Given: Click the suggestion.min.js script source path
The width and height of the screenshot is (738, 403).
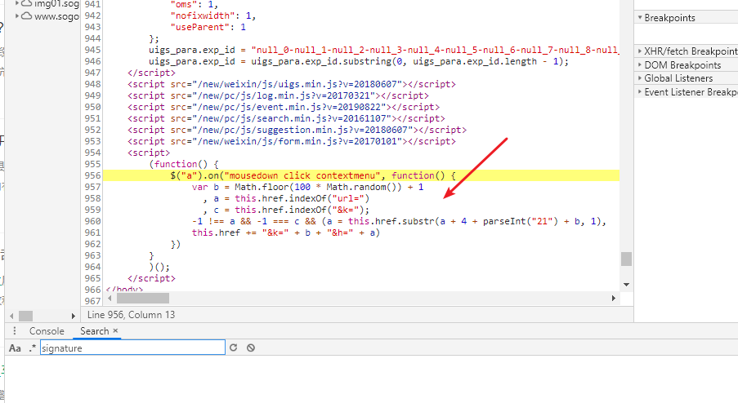Looking at the screenshot, I should coord(305,130).
